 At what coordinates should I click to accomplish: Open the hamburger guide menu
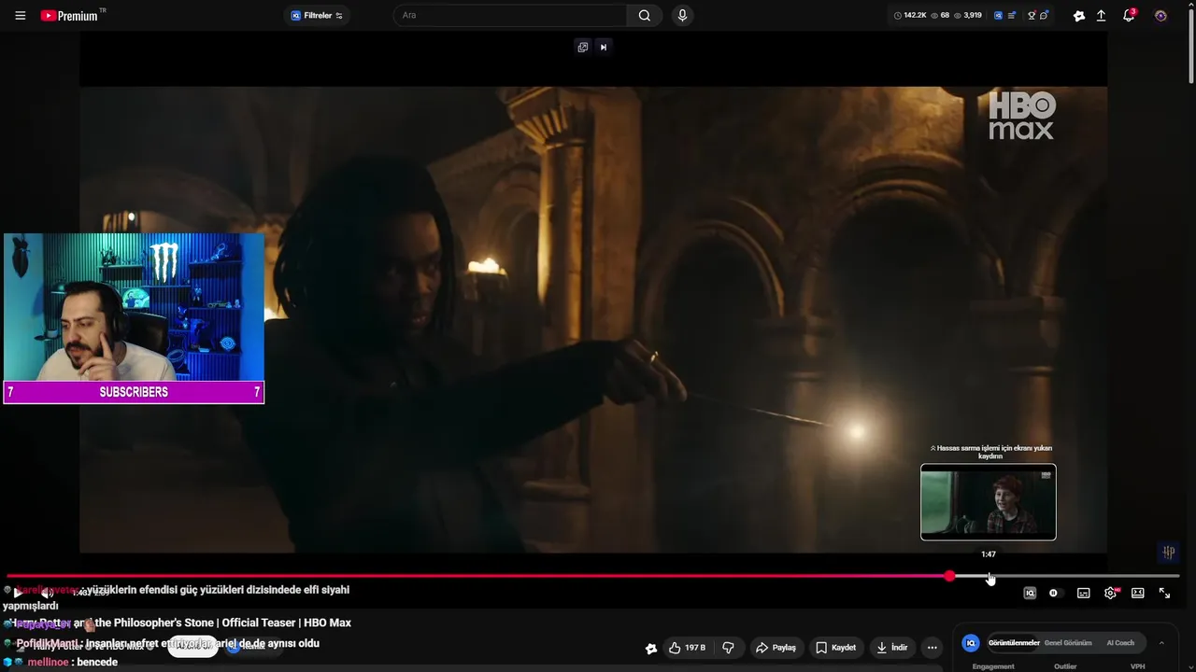[20, 16]
